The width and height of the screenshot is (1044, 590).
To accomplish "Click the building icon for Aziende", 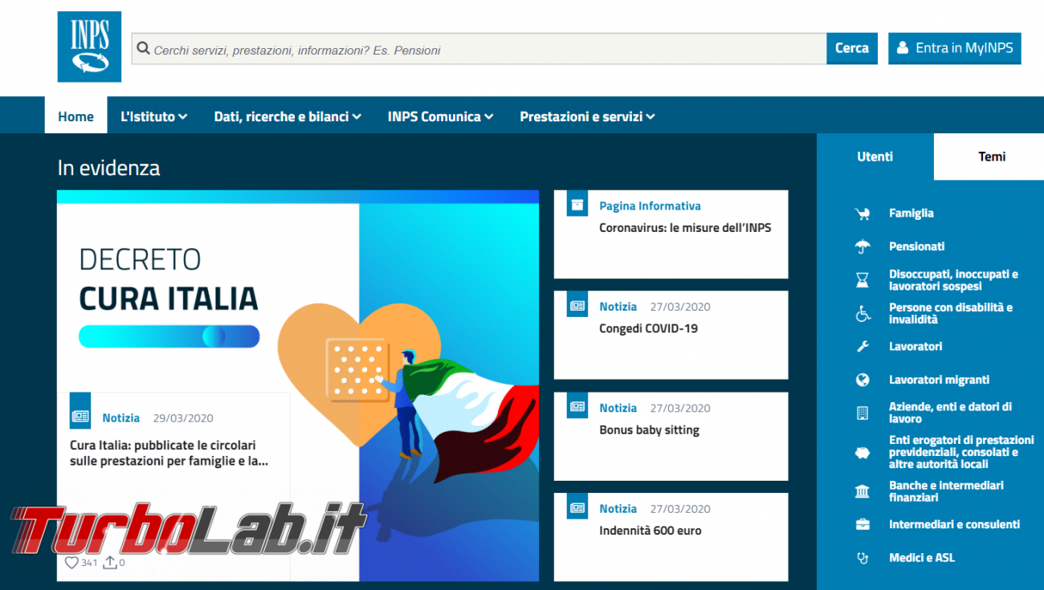I will pyautogui.click(x=863, y=413).
